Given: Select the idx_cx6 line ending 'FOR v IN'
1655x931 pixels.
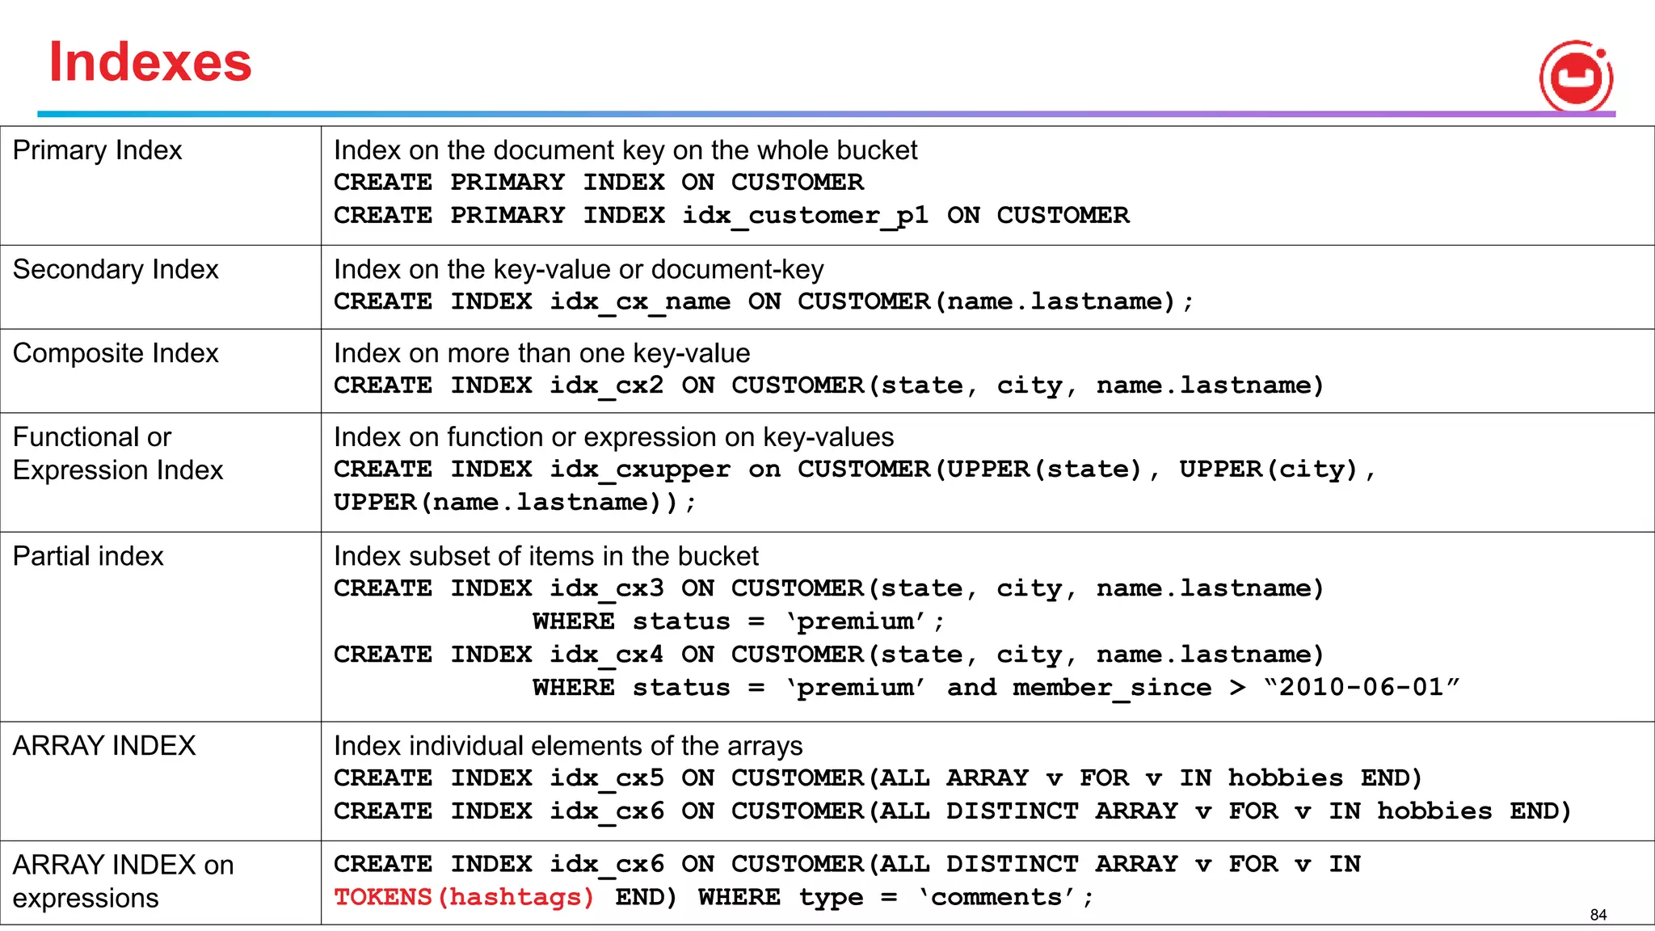Looking at the screenshot, I should pyautogui.click(x=847, y=865).
